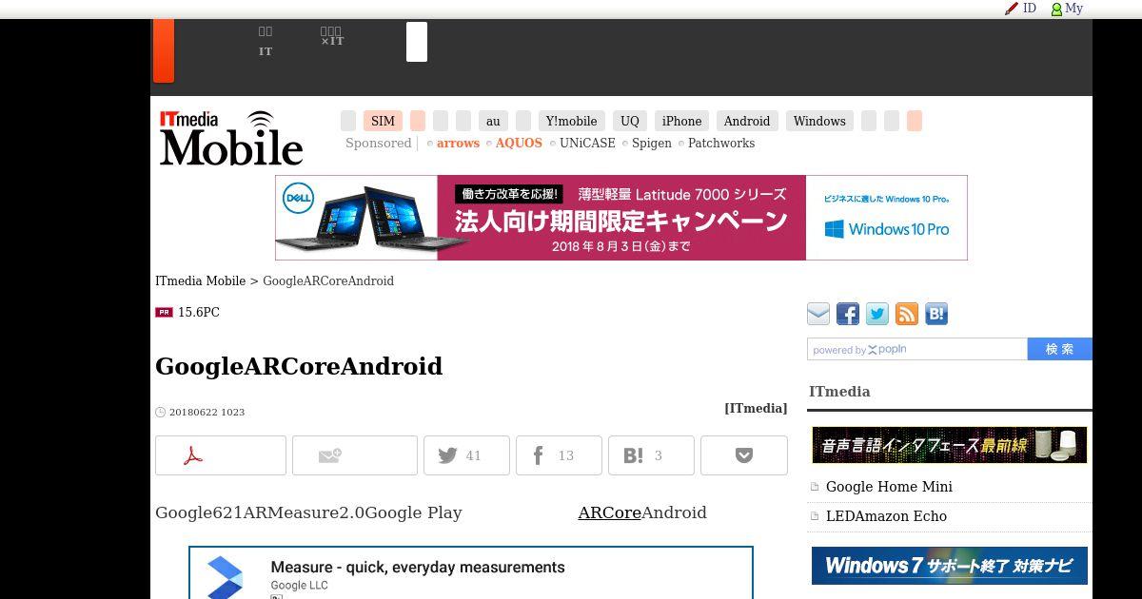The height and width of the screenshot is (599, 1142).
Task: Open the AQUOS sponsored link
Action: [x=519, y=143]
